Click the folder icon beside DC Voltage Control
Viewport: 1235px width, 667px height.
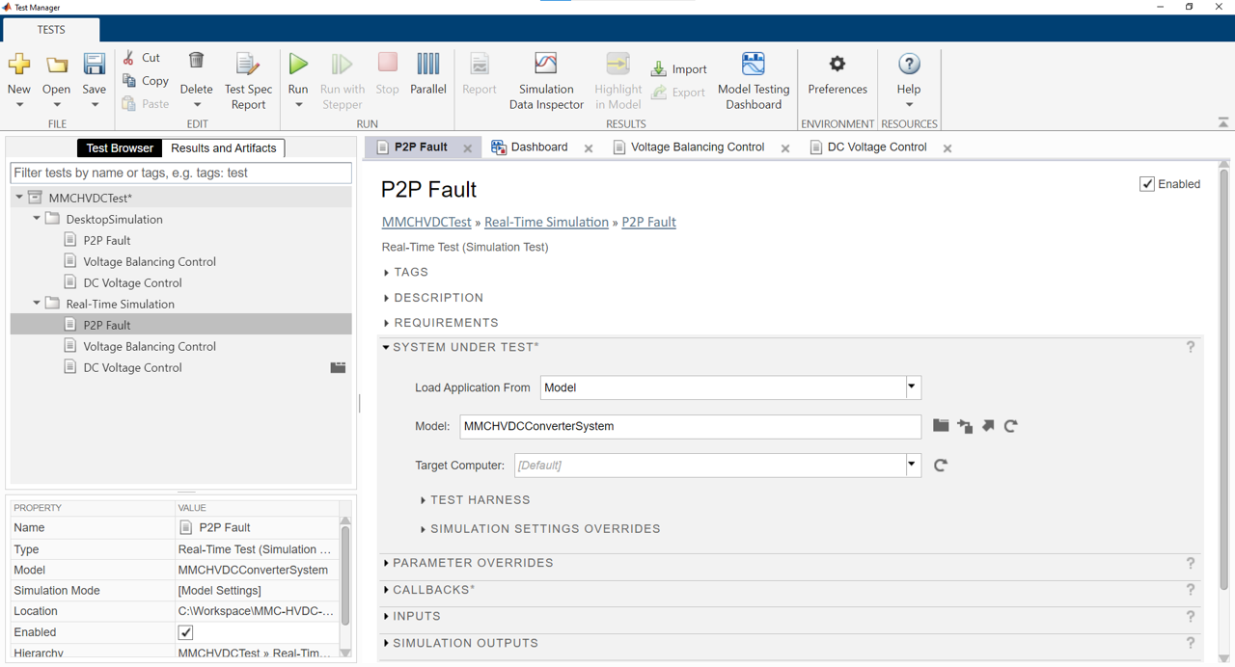tap(338, 367)
